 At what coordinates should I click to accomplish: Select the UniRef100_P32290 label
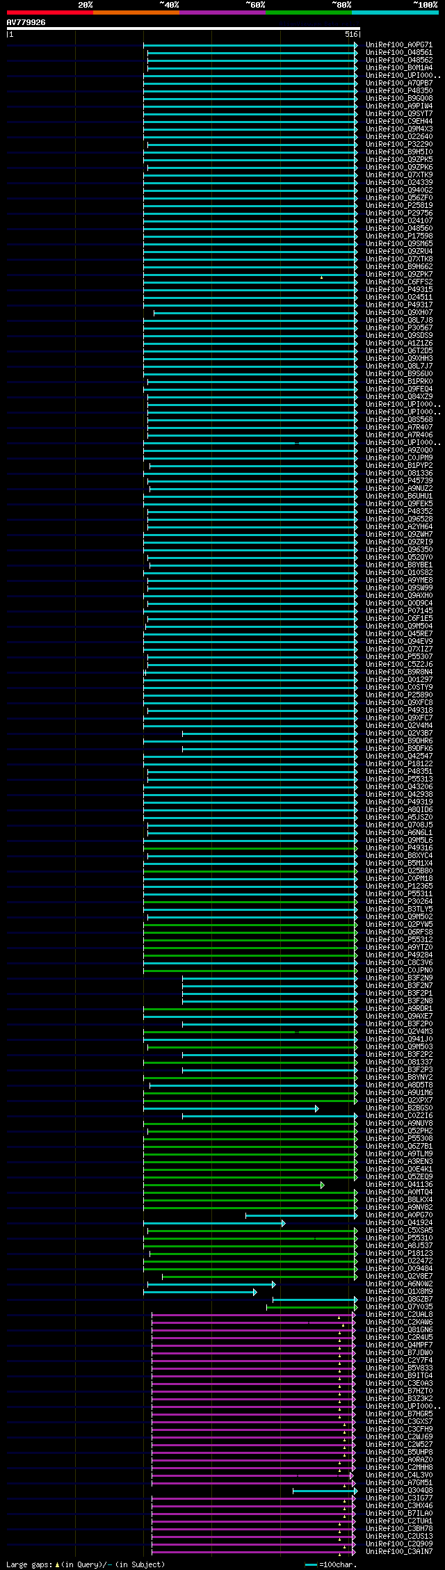(399, 145)
